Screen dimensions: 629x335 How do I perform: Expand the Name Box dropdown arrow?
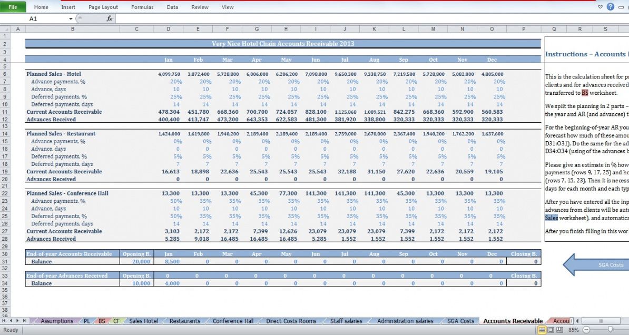[x=71, y=18]
